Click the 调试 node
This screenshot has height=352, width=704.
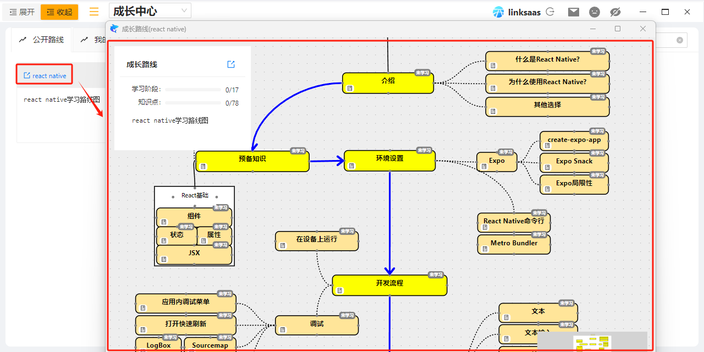(317, 326)
